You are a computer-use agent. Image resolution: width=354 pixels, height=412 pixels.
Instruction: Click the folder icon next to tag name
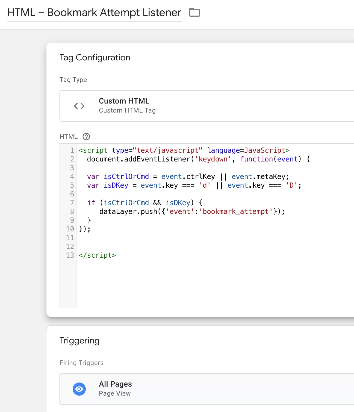tap(194, 13)
